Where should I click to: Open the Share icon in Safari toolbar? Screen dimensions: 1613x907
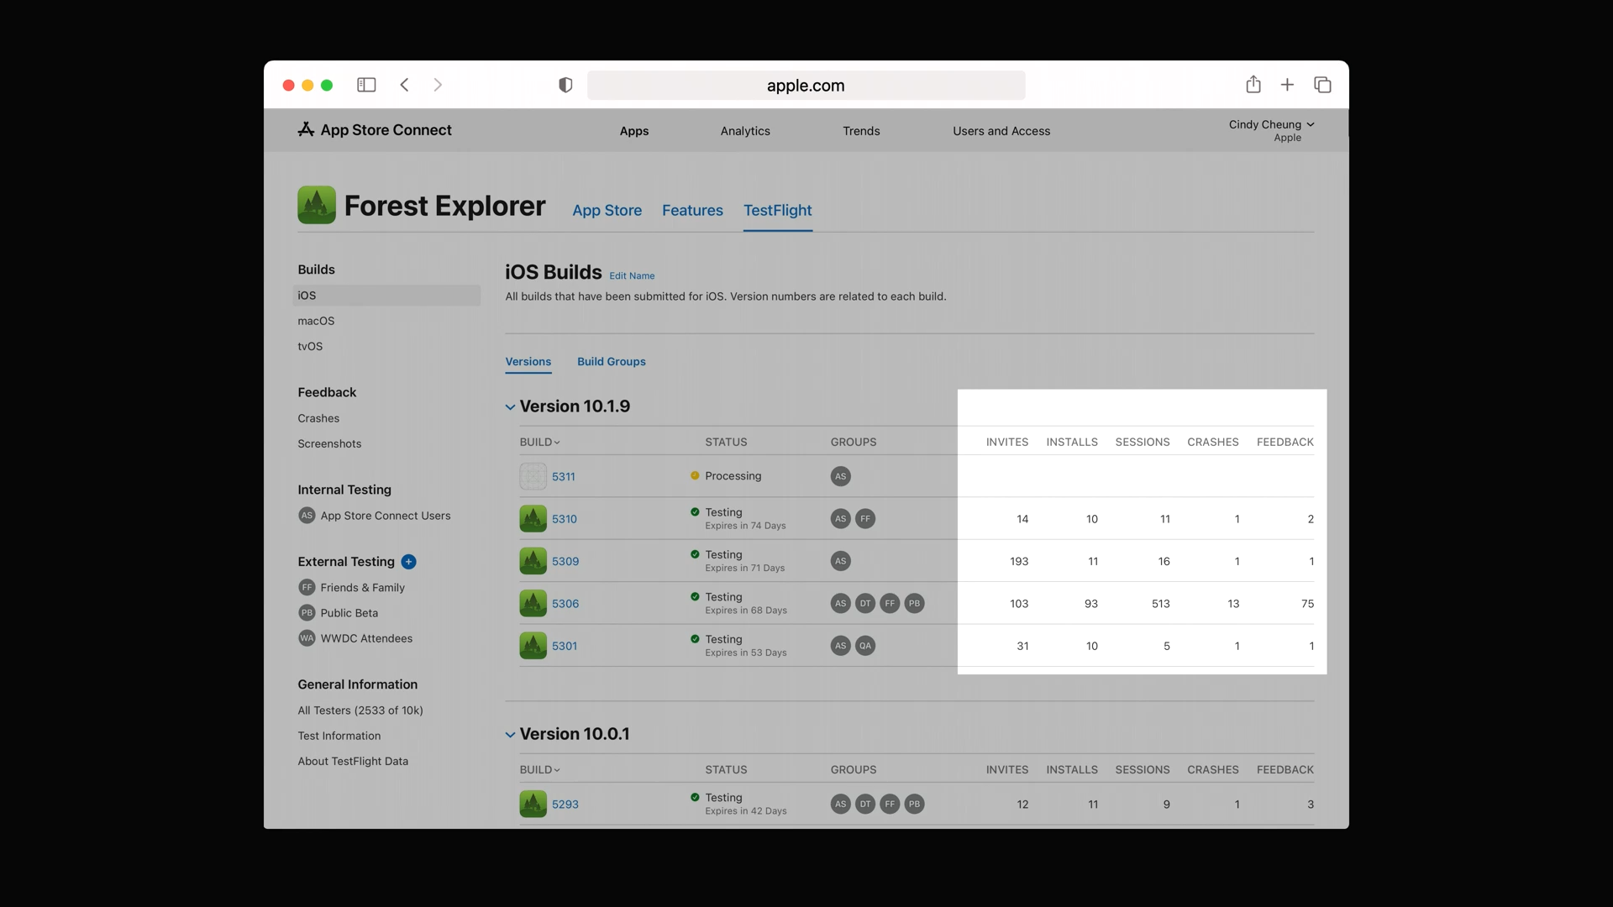pos(1253,84)
